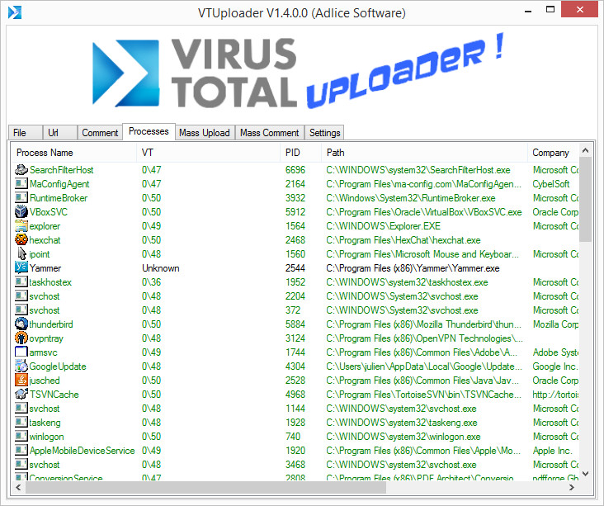The width and height of the screenshot is (604, 506).
Task: Click the Yammer.exe path cell
Action: coord(413,268)
